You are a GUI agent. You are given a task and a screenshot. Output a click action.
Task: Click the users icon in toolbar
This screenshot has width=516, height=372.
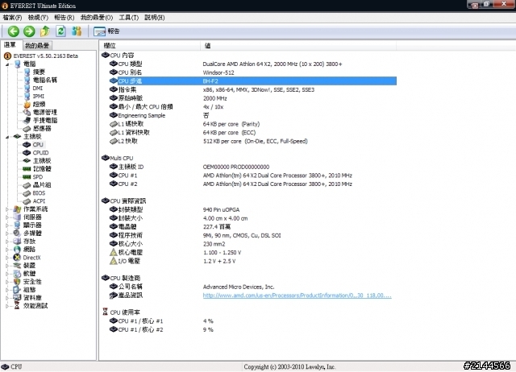(77, 31)
